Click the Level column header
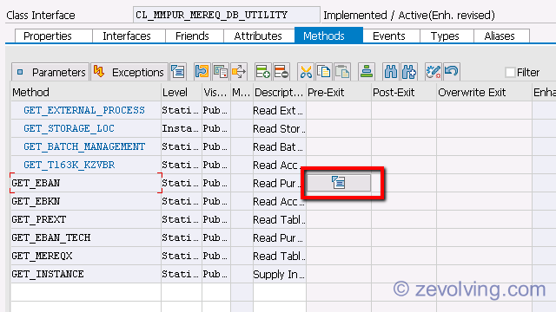 click(x=182, y=93)
